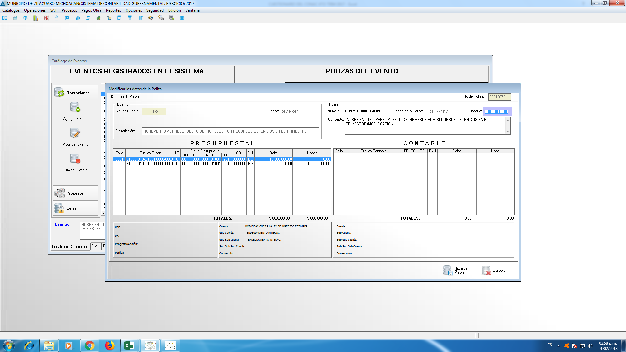Viewport: 626px width, 352px height.
Task: Click the red dollar parentheses toolbar icon
Action: 47,18
